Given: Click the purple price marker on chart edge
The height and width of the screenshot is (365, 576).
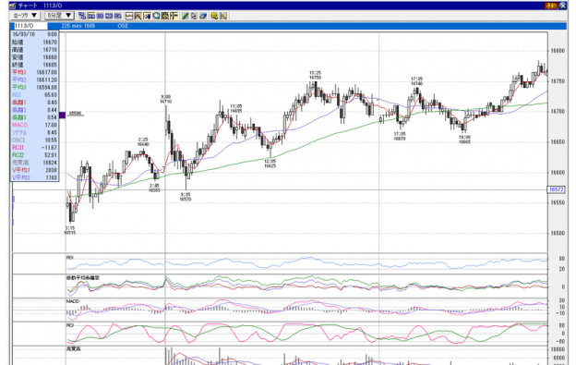Looking at the screenshot, I should tap(62, 116).
